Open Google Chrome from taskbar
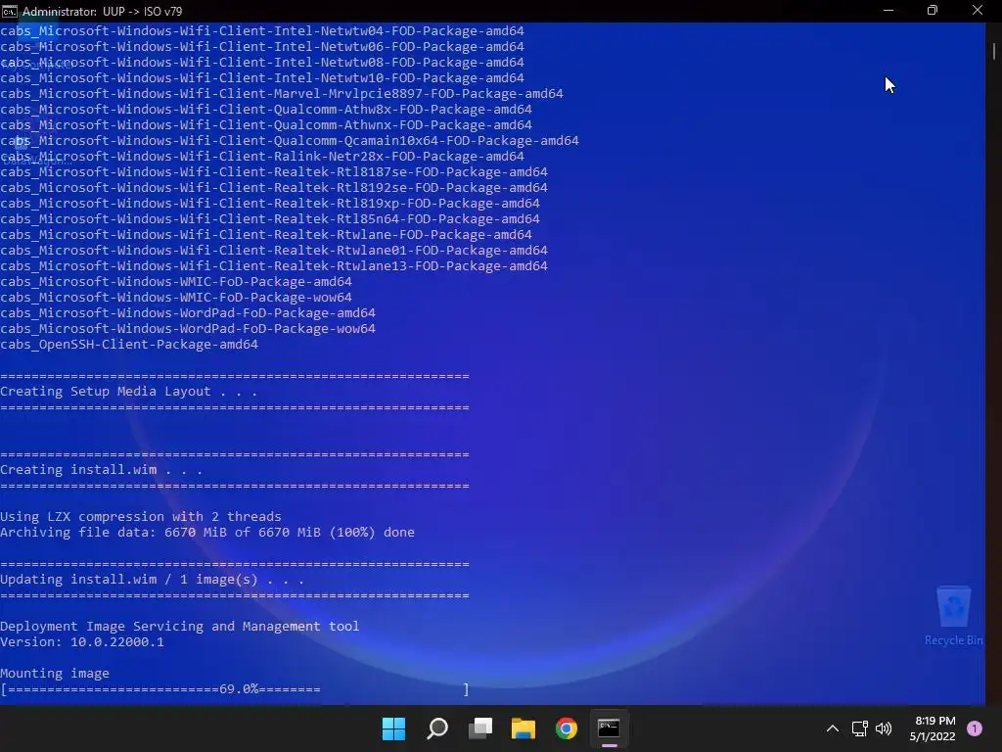 [567, 728]
